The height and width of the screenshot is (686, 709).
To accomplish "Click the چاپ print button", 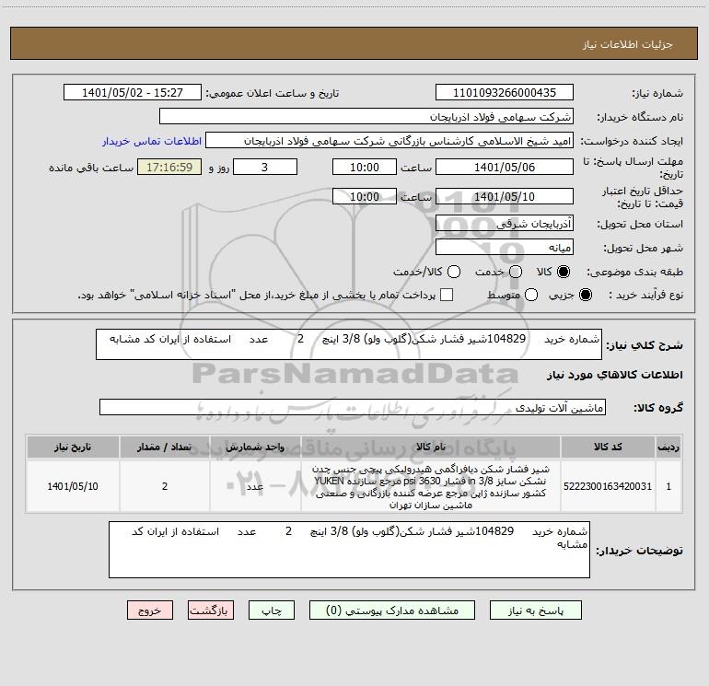I will click(x=272, y=610).
